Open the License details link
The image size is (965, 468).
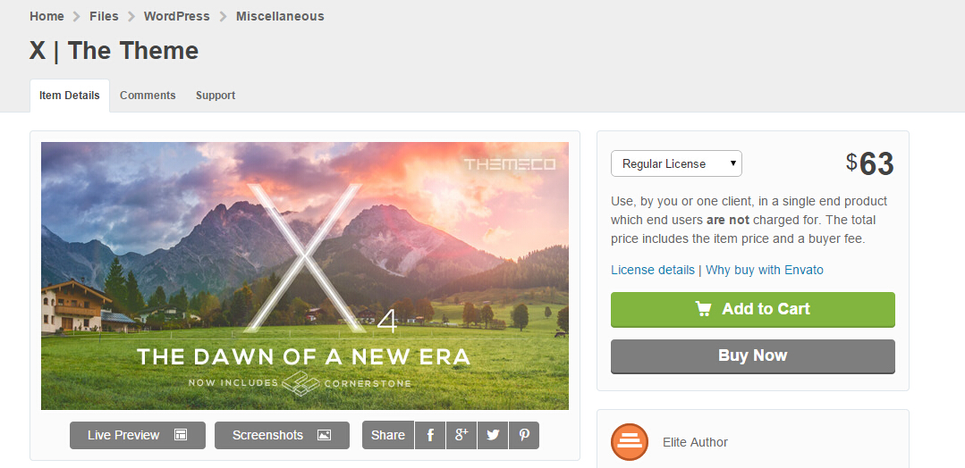(652, 270)
